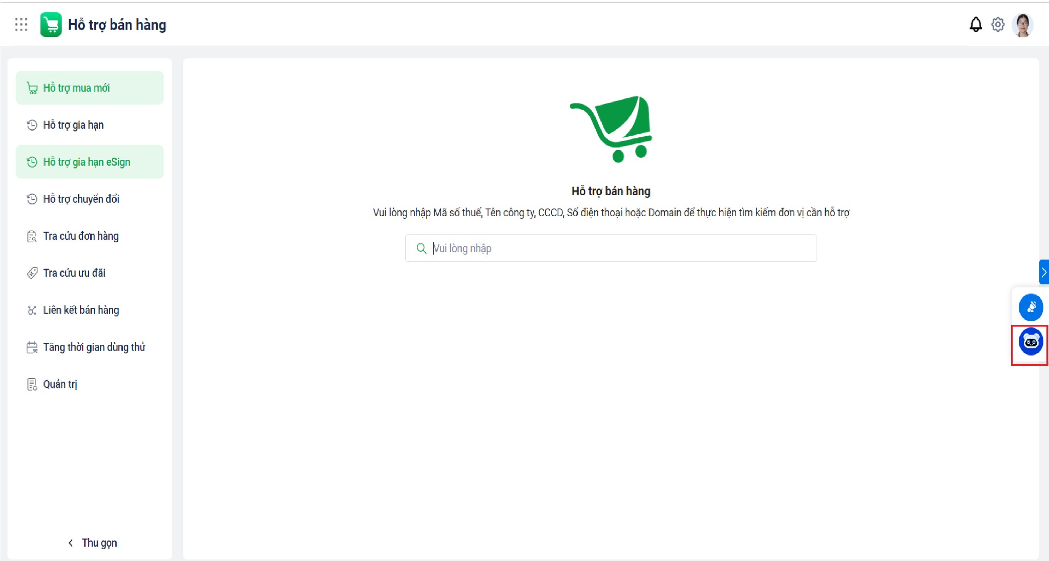Click the user avatar photo
1049x561 pixels.
coord(1022,25)
